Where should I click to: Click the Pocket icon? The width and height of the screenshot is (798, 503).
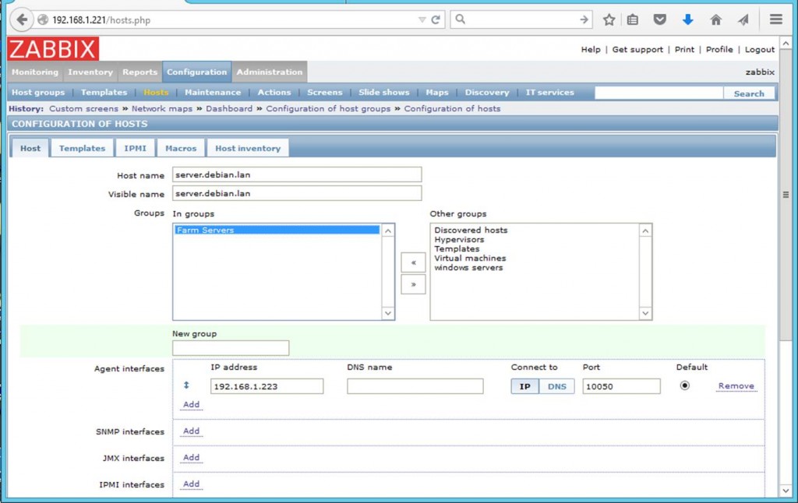(x=661, y=19)
